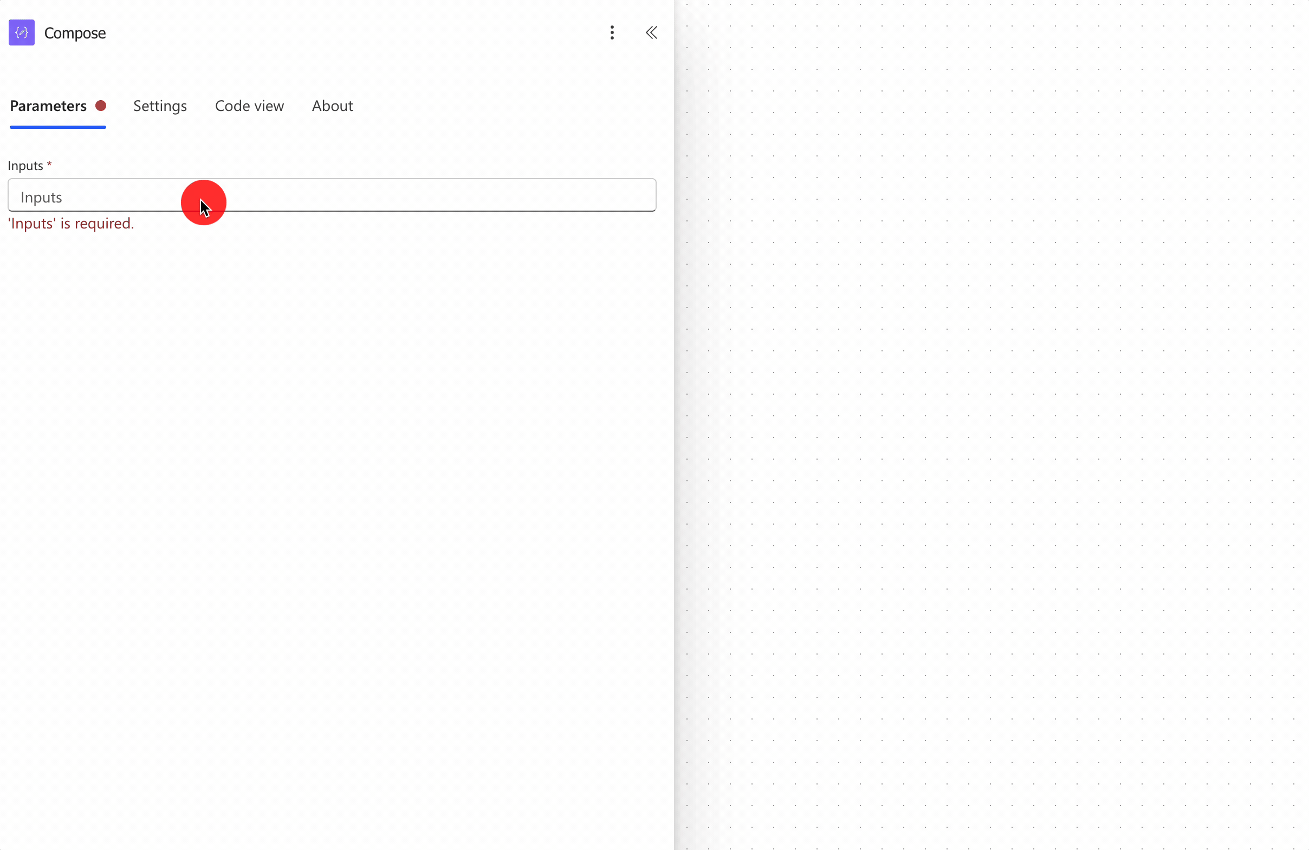This screenshot has height=850, width=1309.
Task: Open the Code view tab
Action: tap(249, 106)
